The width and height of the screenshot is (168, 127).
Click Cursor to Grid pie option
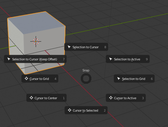[40, 79]
